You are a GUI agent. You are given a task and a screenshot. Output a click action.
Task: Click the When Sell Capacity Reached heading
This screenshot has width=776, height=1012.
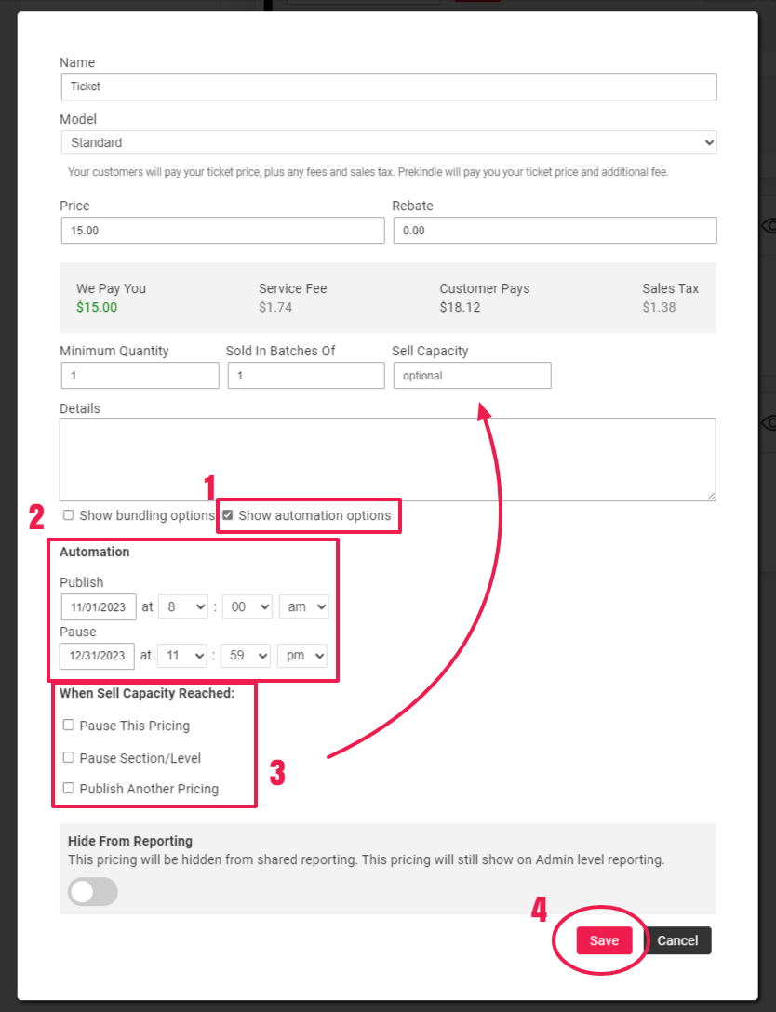147,693
